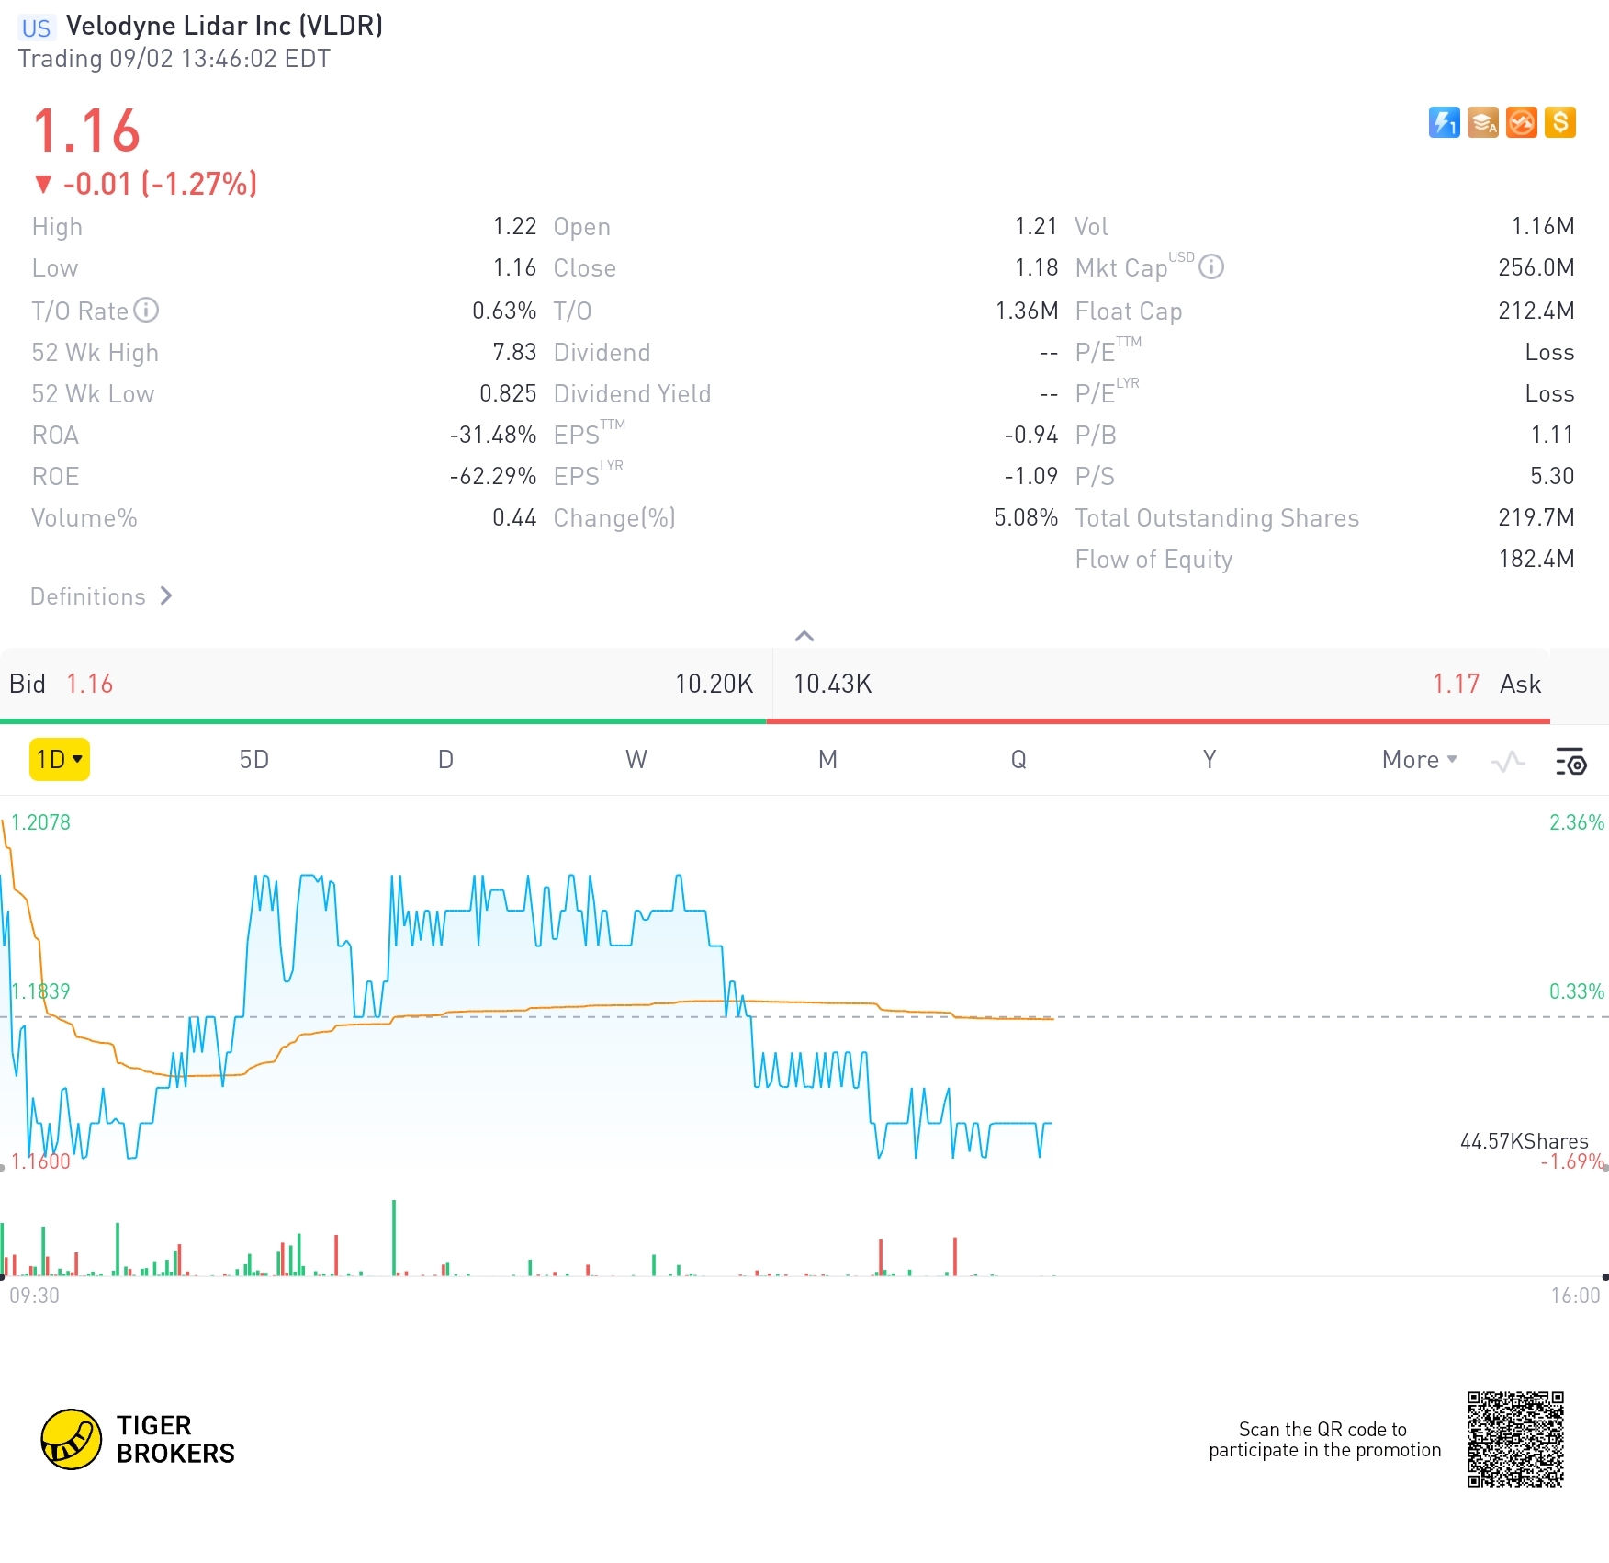Click the 16:00 chart end time
Image resolution: width=1609 pixels, height=1563 pixels.
tap(1576, 1296)
